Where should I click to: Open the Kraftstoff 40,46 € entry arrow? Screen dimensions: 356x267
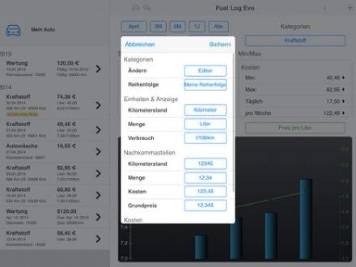coord(98,130)
